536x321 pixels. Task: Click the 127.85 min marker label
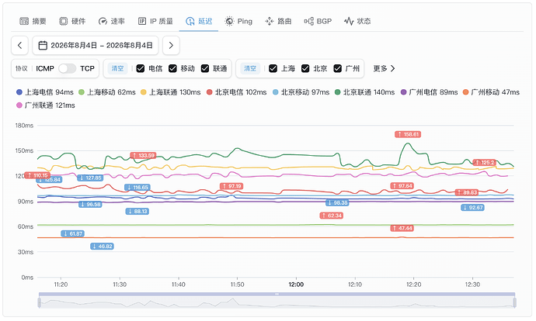tap(90, 178)
